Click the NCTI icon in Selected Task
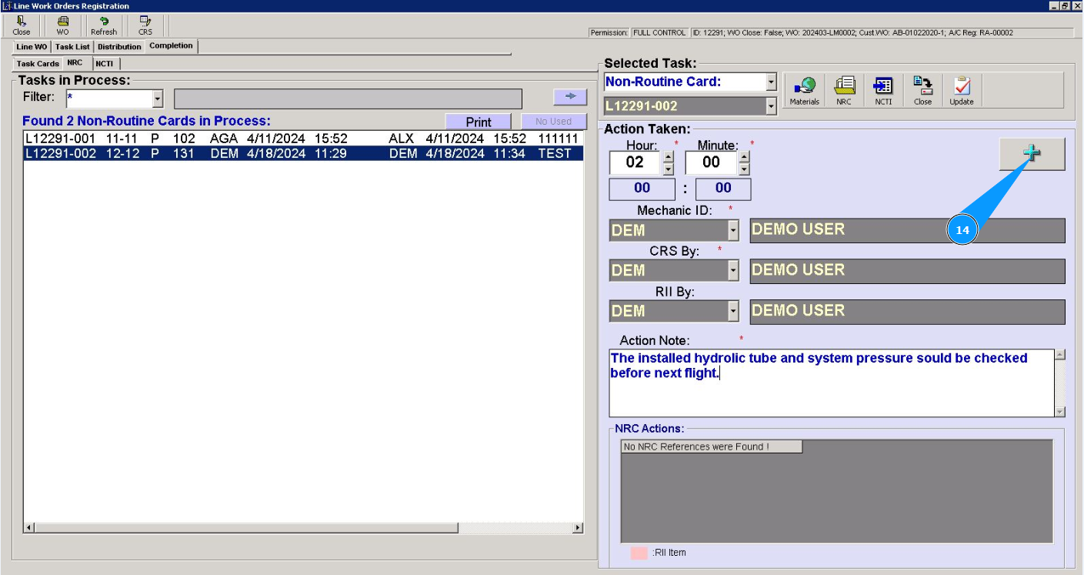 [x=883, y=91]
